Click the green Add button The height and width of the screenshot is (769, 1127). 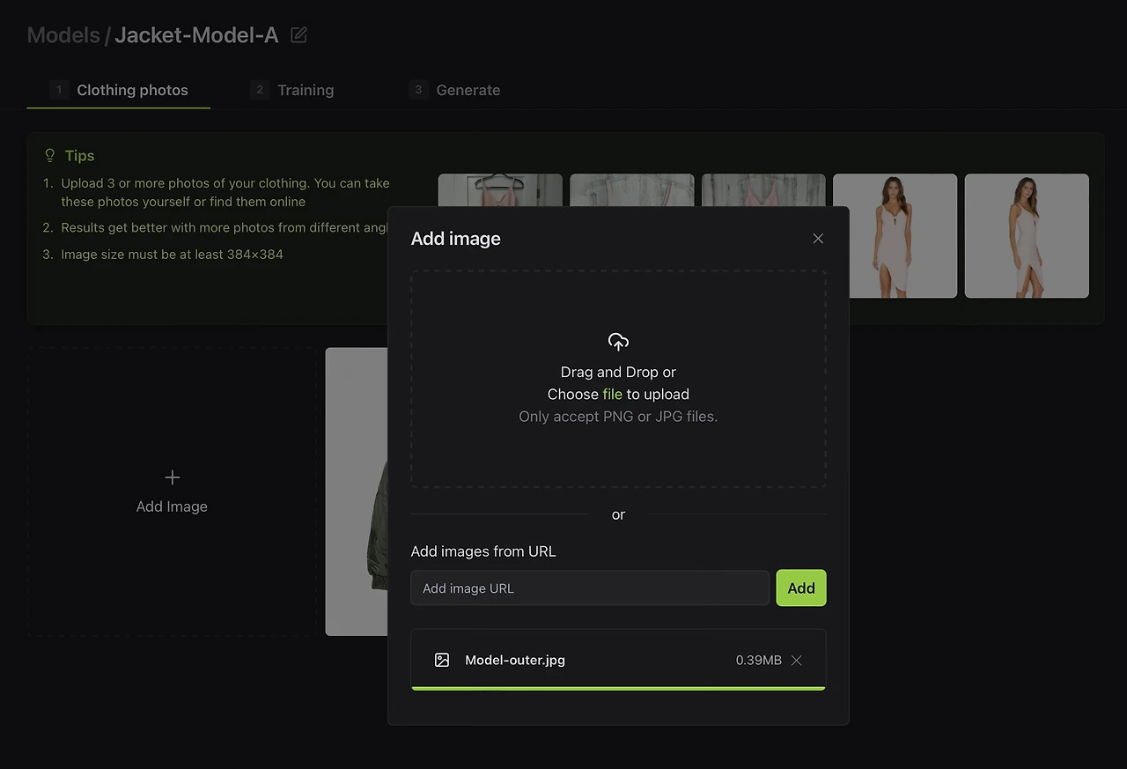click(x=801, y=588)
